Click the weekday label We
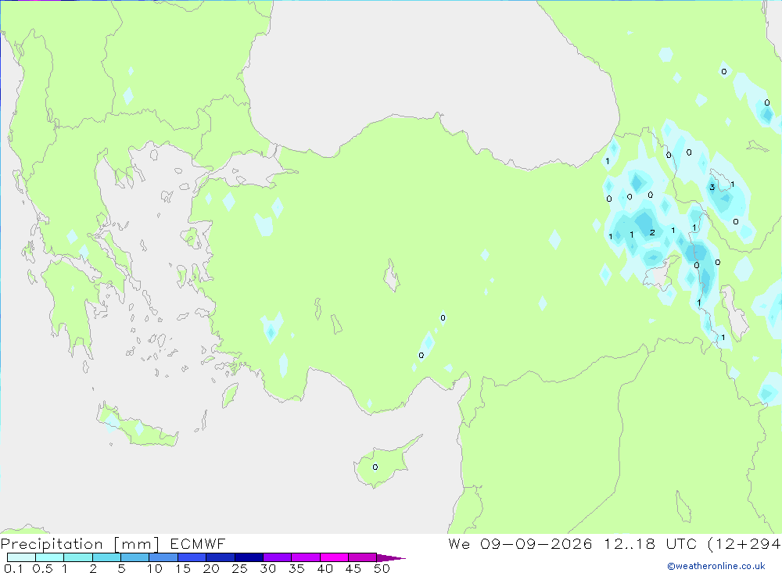The height and width of the screenshot is (573, 782). point(459,543)
